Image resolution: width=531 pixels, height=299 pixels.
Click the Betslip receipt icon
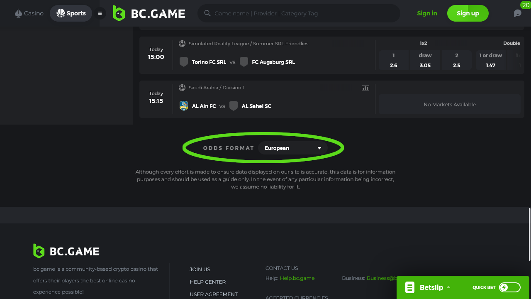tap(410, 287)
